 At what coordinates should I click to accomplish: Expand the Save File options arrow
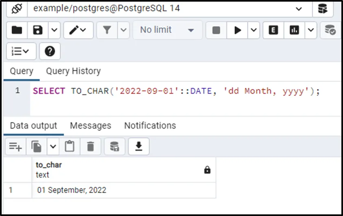pos(54,30)
